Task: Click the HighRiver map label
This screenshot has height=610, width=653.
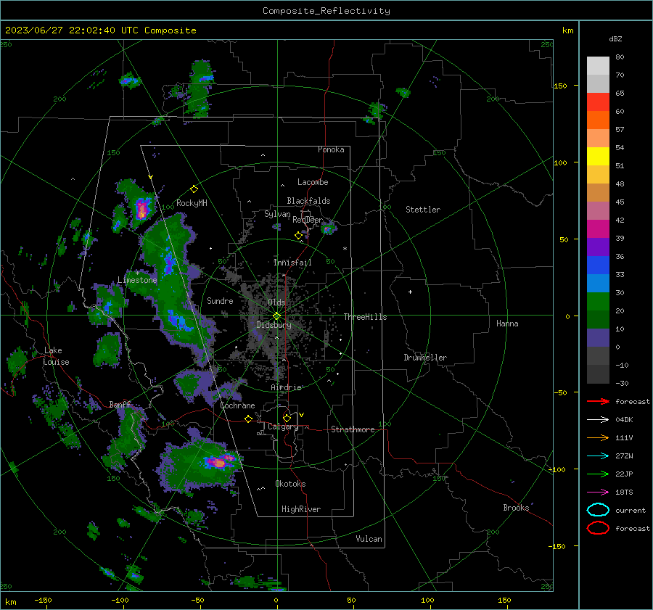Action: click(x=301, y=509)
